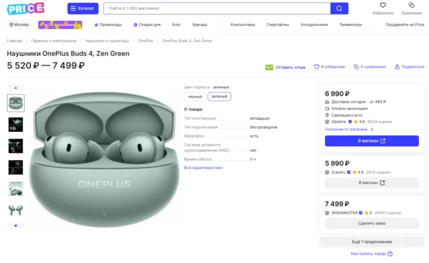Open Избранное heart icon in header
Image resolution: width=429 pixels, height=263 pixels.
pyautogui.click(x=383, y=5)
